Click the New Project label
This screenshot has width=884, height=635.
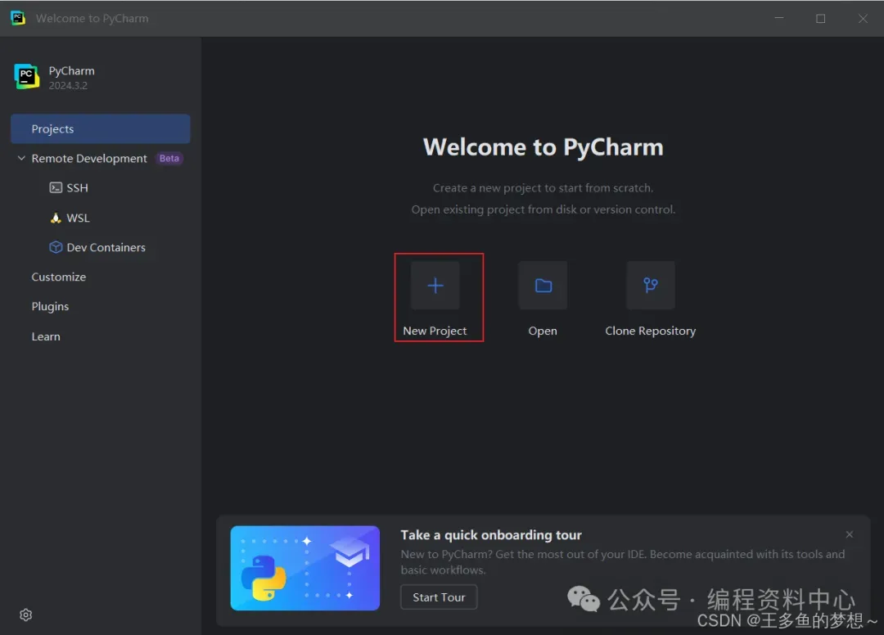click(435, 331)
